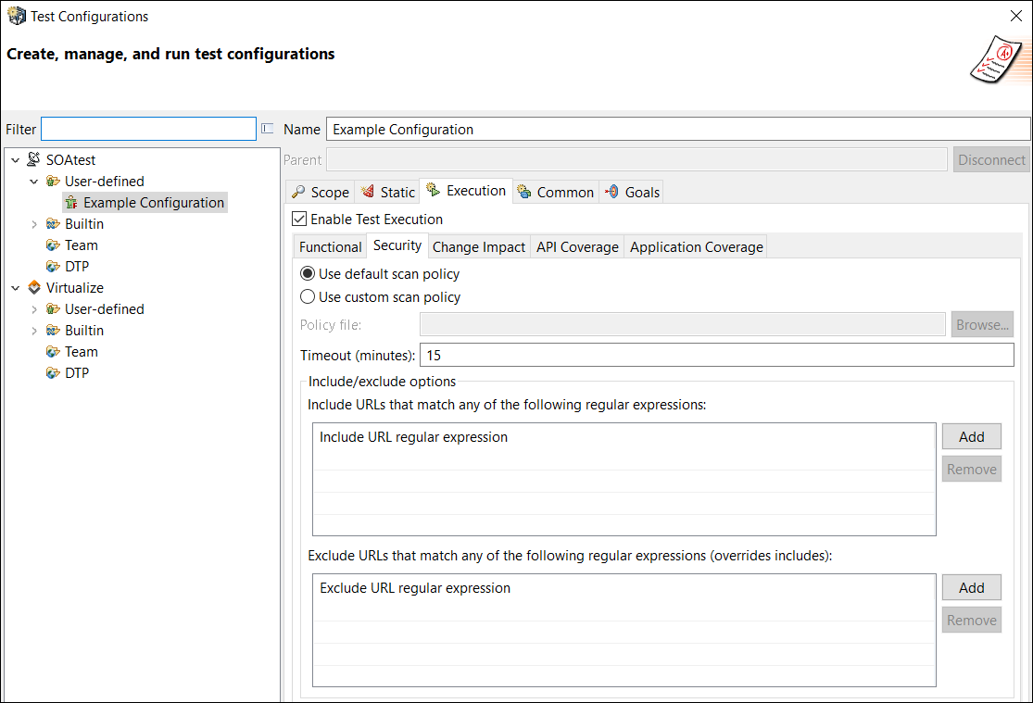Click the Team folder icon under SOAtest
The image size is (1033, 703).
[x=53, y=245]
